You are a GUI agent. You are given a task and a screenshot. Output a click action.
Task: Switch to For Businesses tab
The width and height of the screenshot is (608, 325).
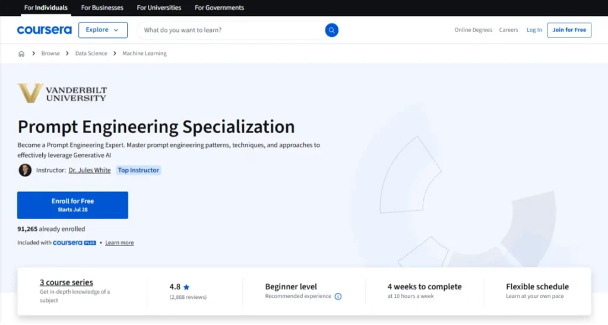[102, 7]
